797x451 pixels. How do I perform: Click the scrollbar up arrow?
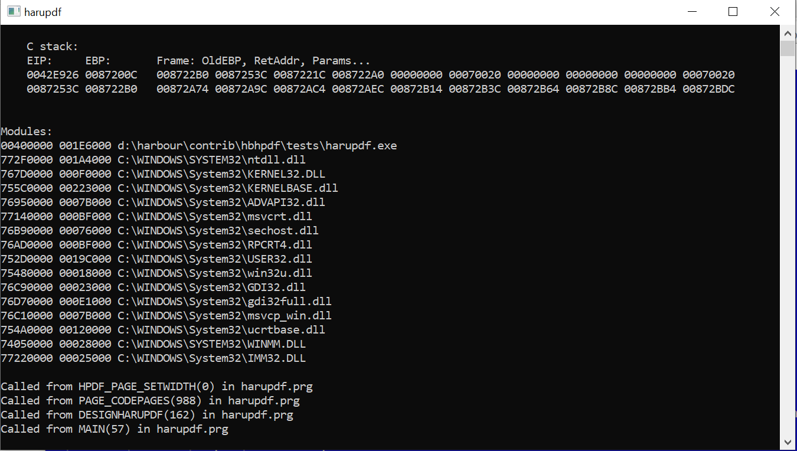click(788, 33)
